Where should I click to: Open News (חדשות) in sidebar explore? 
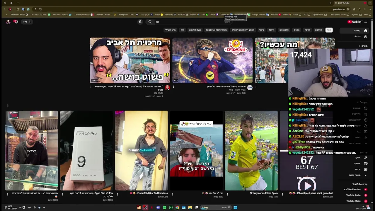point(360,169)
